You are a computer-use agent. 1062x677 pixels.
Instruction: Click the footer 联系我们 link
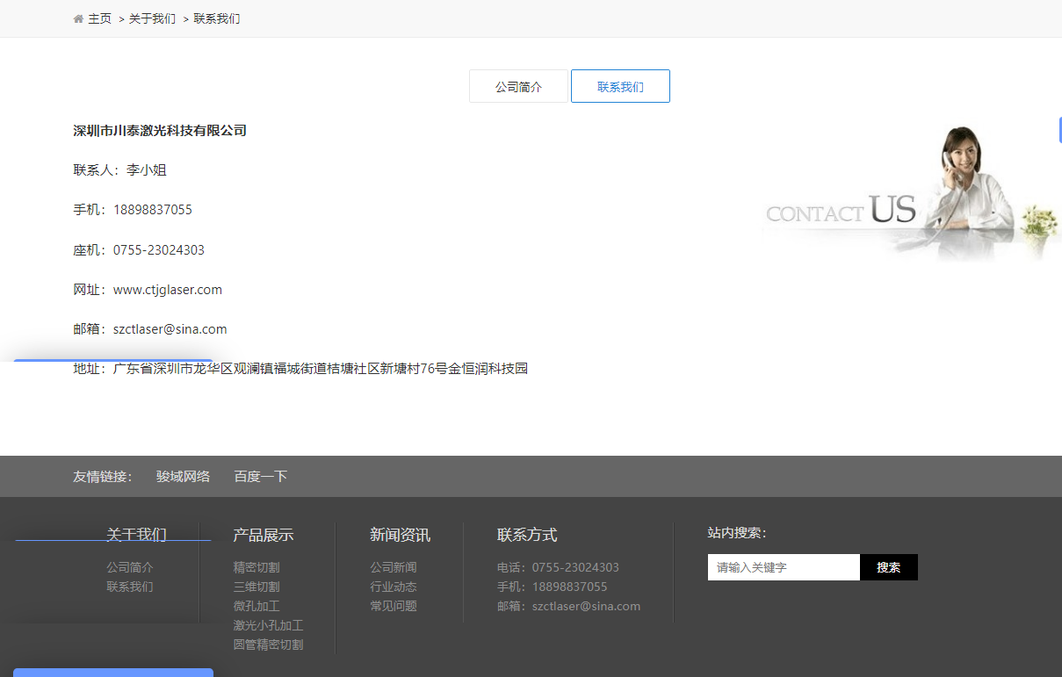click(130, 587)
